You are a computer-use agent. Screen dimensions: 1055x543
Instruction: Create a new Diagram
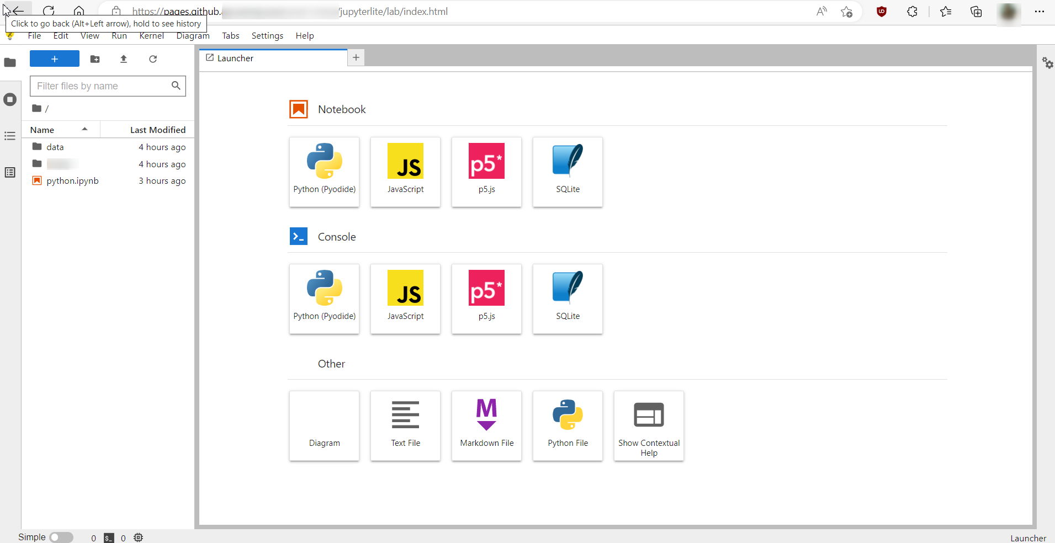324,425
